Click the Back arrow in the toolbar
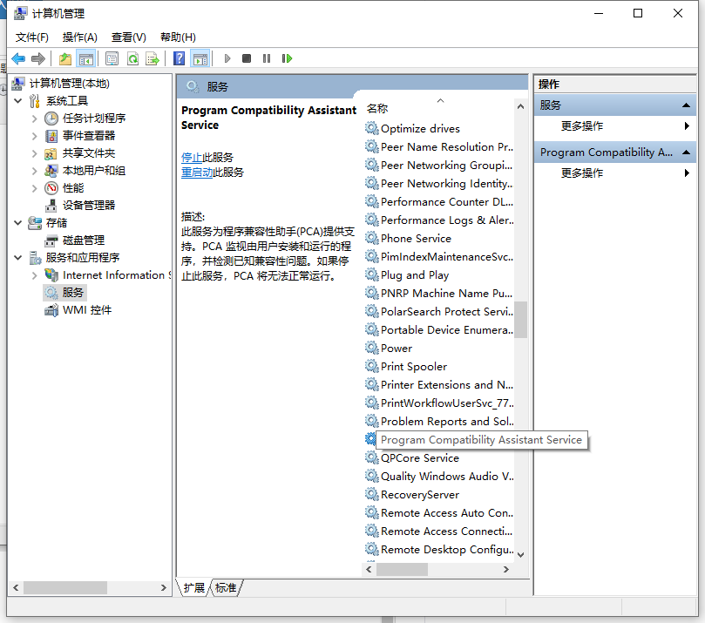This screenshot has height=623, width=705. tap(18, 58)
